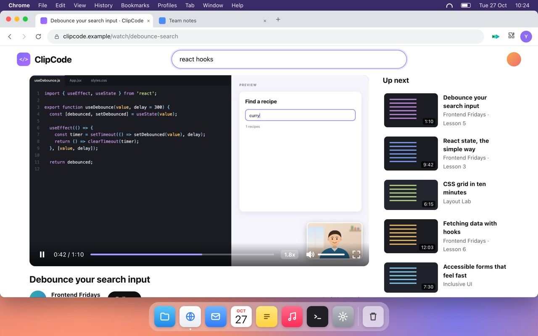Click the address bar URL
Viewport: 538px width, 336px height.
(121, 37)
